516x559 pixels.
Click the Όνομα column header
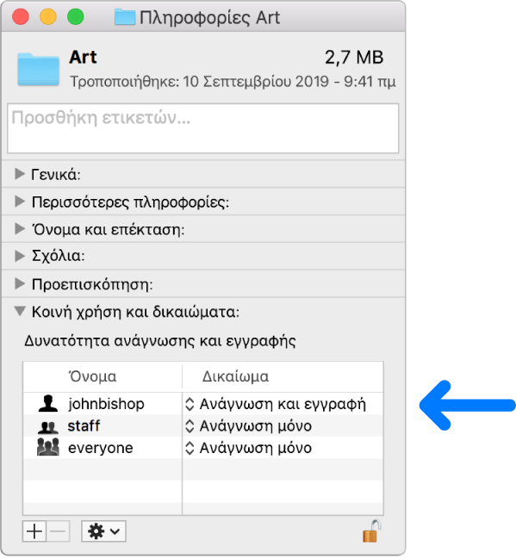[x=103, y=376]
